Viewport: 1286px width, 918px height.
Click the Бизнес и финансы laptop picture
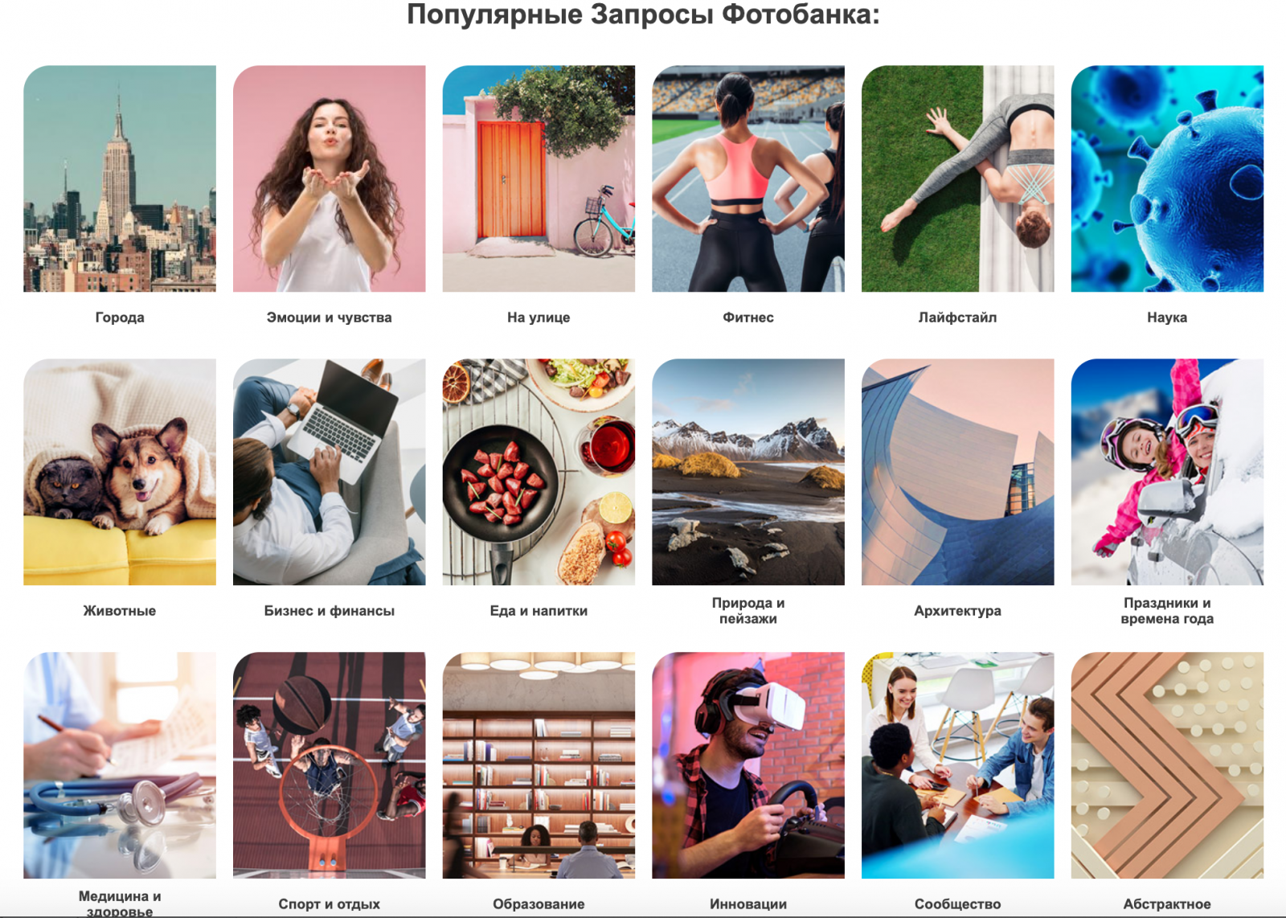[x=330, y=472]
